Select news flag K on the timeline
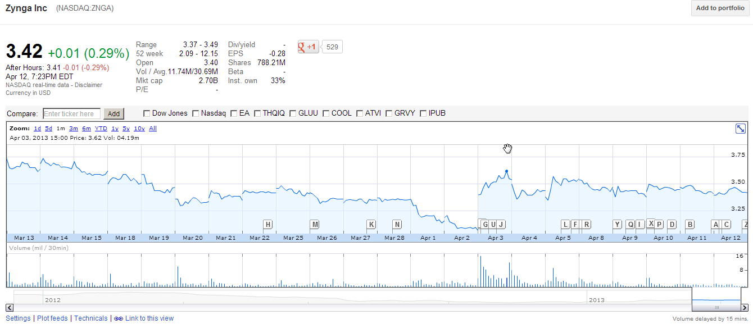The image size is (753, 333). pos(371,225)
